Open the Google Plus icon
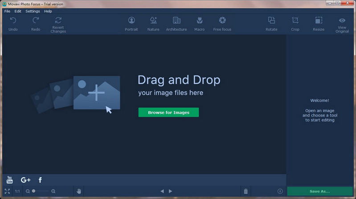Viewport: 356px width, 199px height. click(25, 180)
